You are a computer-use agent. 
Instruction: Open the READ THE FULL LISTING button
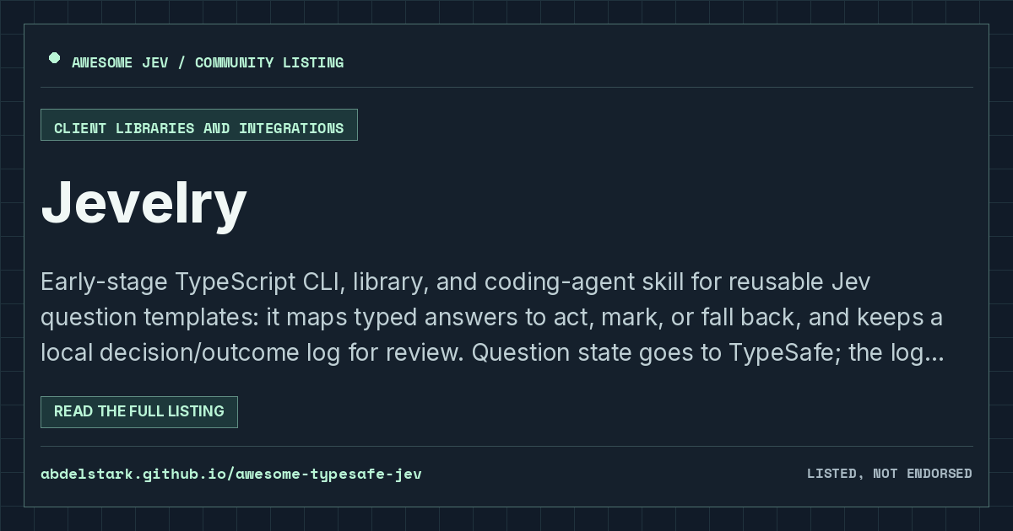click(139, 412)
